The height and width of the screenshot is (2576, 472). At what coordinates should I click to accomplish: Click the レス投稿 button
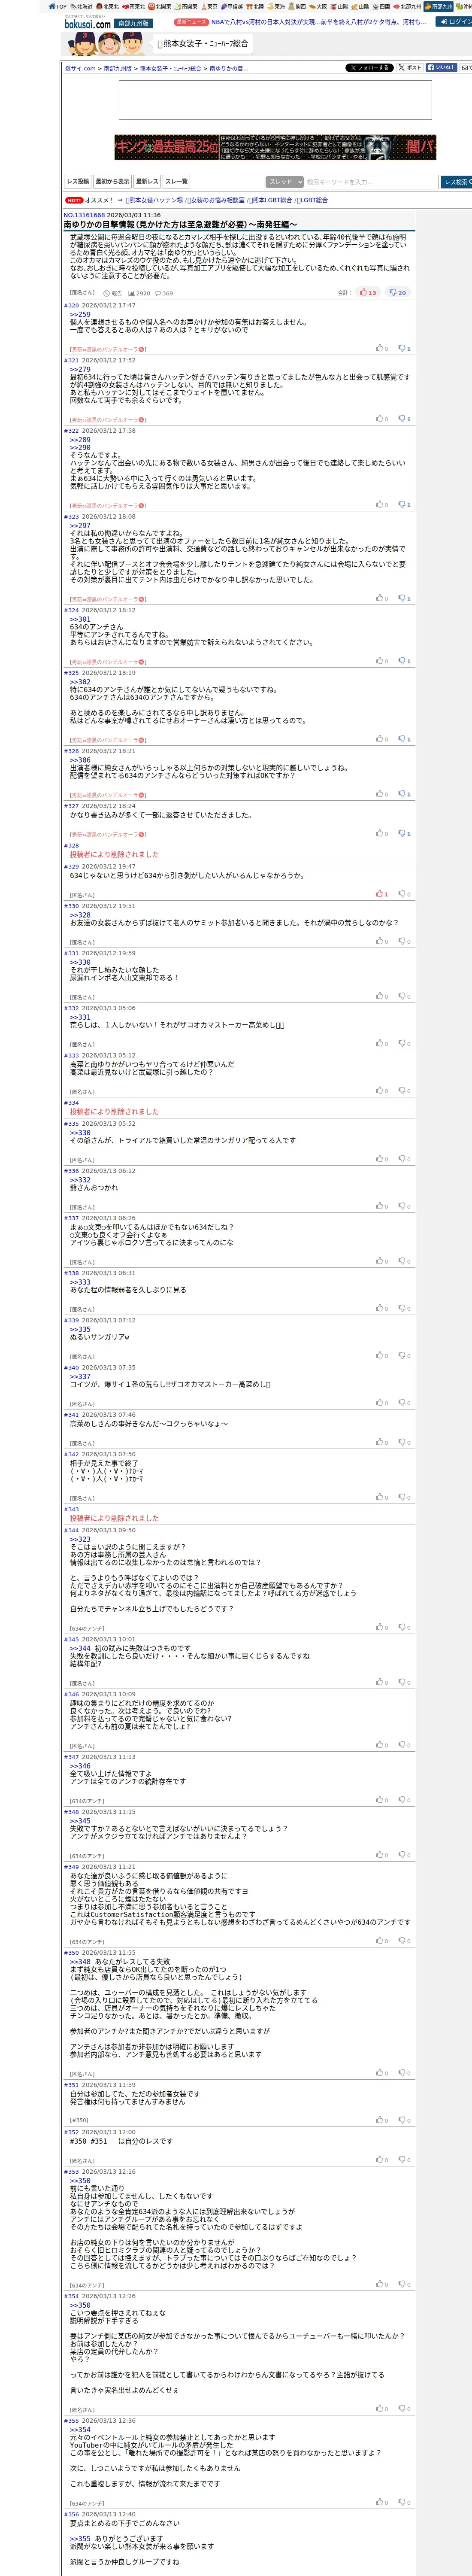(78, 182)
